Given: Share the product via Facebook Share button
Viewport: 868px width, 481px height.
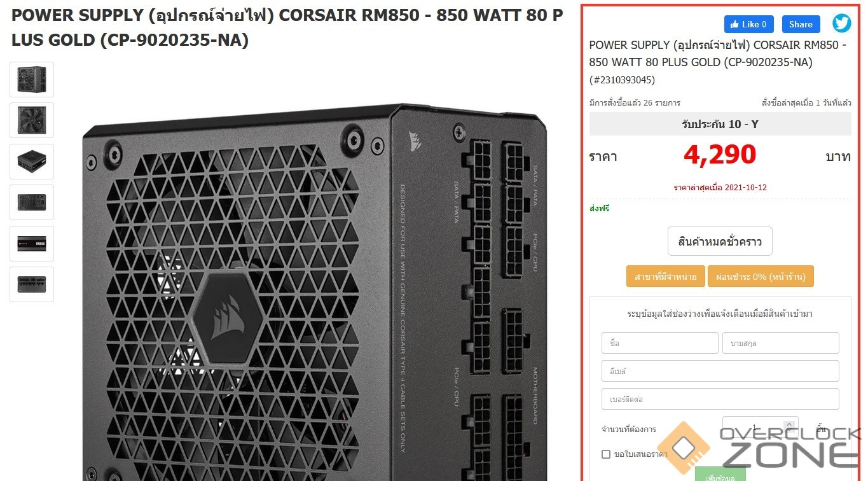Looking at the screenshot, I should coord(801,24).
